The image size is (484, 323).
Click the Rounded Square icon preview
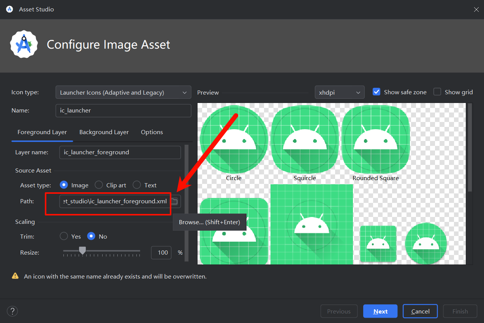coord(376,140)
